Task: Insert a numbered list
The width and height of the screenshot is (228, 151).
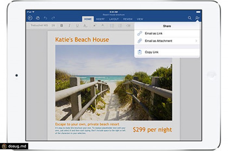Action: click(120, 25)
